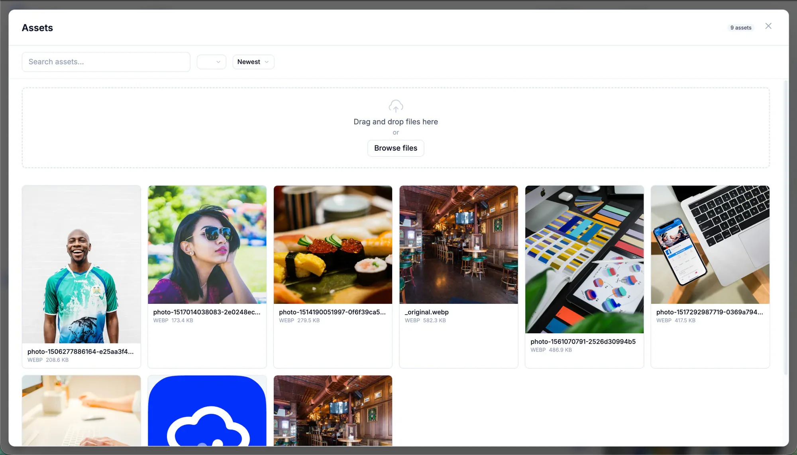Select the smiling man in jersey thumbnail

(81, 264)
